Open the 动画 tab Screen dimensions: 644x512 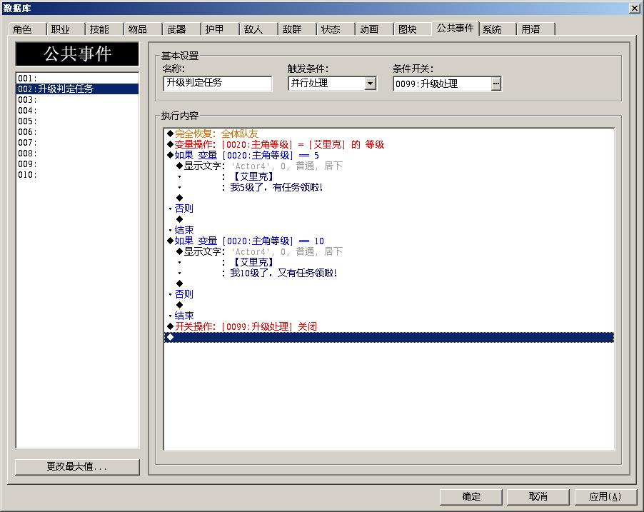point(373,29)
